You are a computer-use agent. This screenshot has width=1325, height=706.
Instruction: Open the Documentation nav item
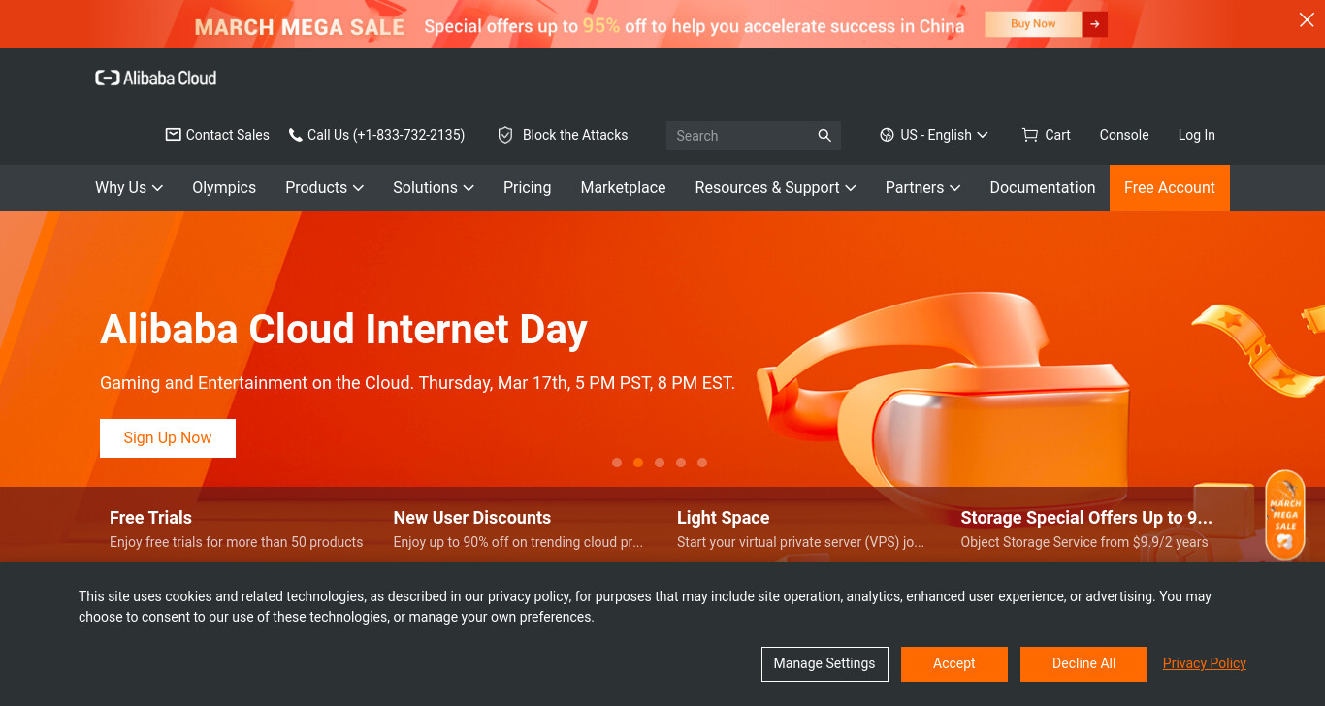tap(1043, 188)
